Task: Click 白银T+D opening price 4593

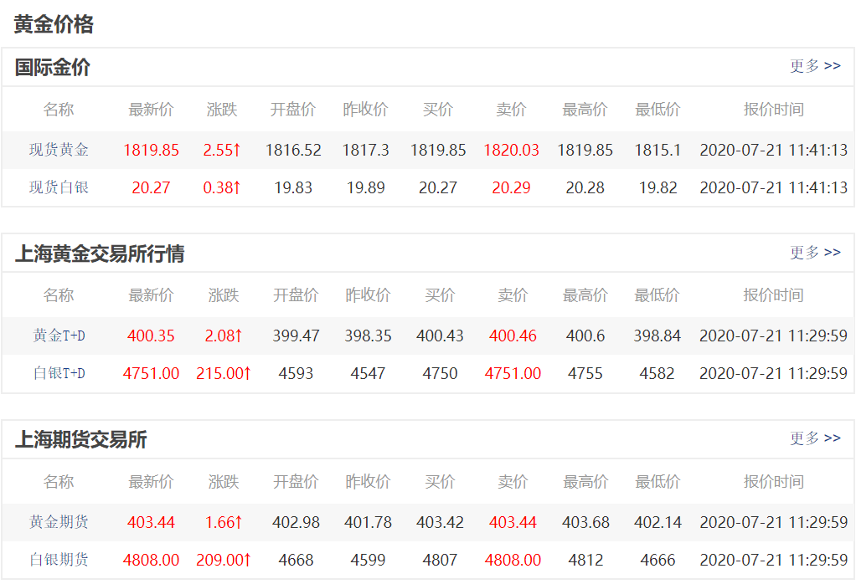Action: point(296,373)
